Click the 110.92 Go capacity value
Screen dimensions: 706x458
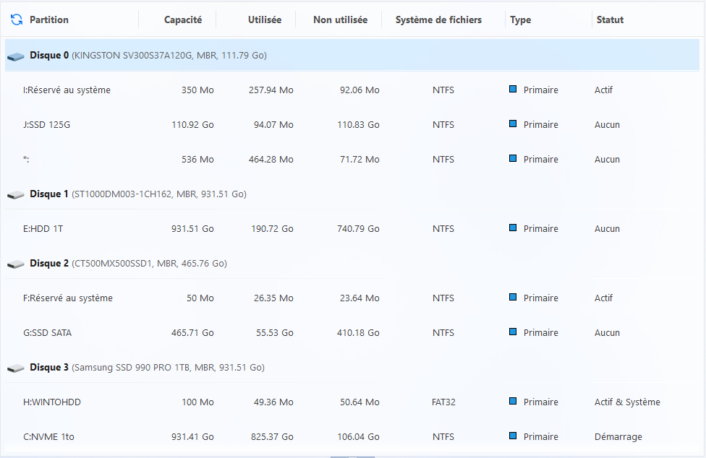(x=192, y=124)
